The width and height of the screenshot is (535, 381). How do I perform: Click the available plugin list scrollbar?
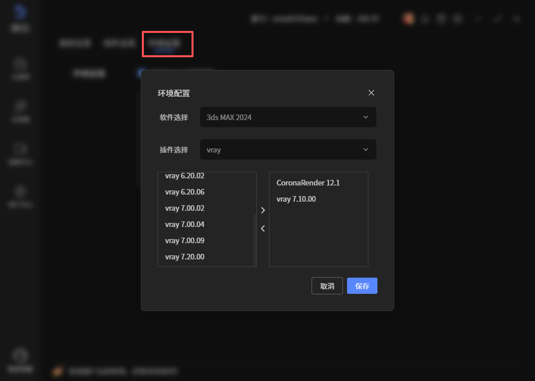coord(254,238)
